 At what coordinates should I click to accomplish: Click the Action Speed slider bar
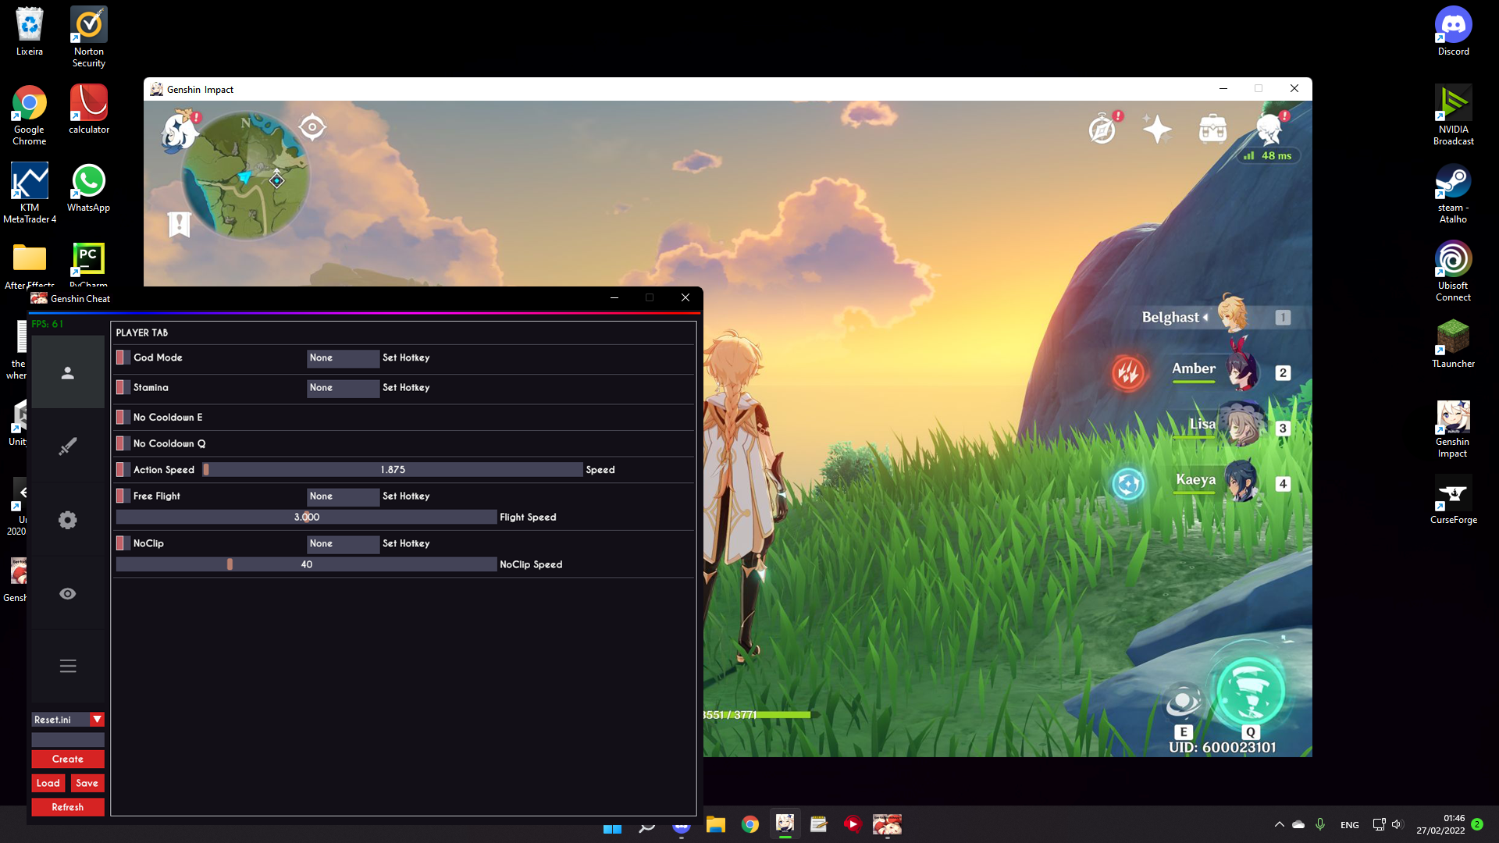click(x=393, y=470)
